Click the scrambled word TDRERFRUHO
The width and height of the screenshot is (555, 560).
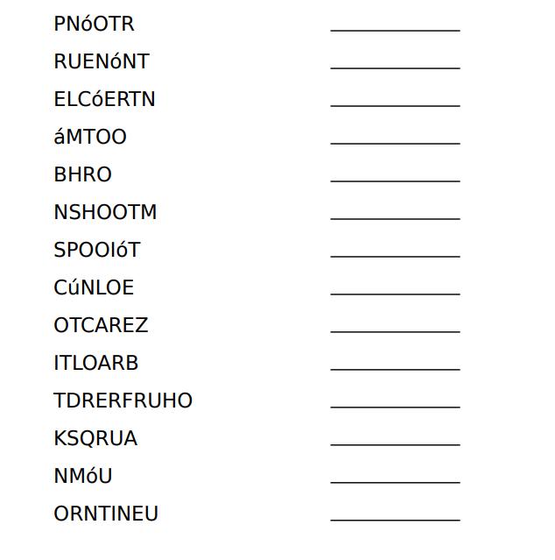tap(123, 401)
